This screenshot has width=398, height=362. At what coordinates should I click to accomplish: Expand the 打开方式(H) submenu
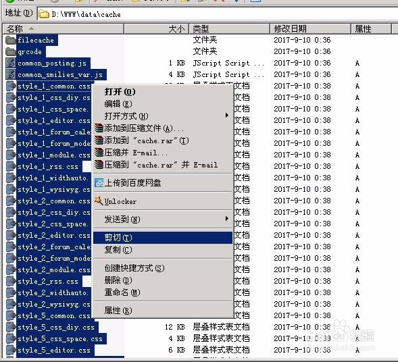(x=163, y=116)
